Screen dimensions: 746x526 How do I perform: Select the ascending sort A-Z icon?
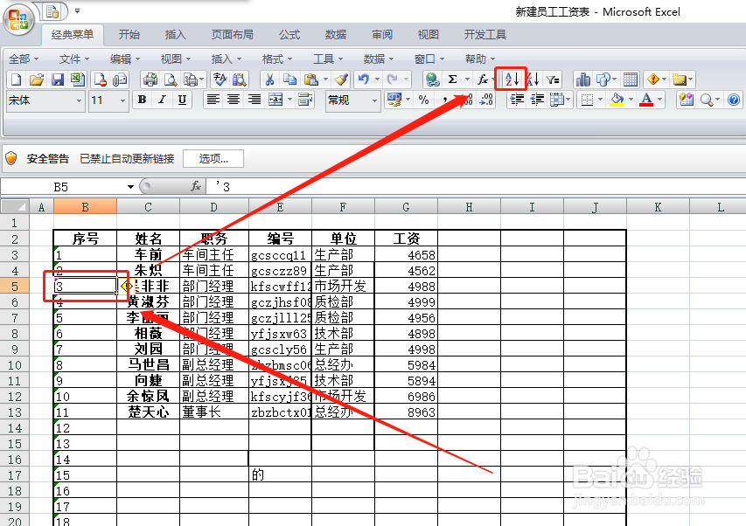510,80
